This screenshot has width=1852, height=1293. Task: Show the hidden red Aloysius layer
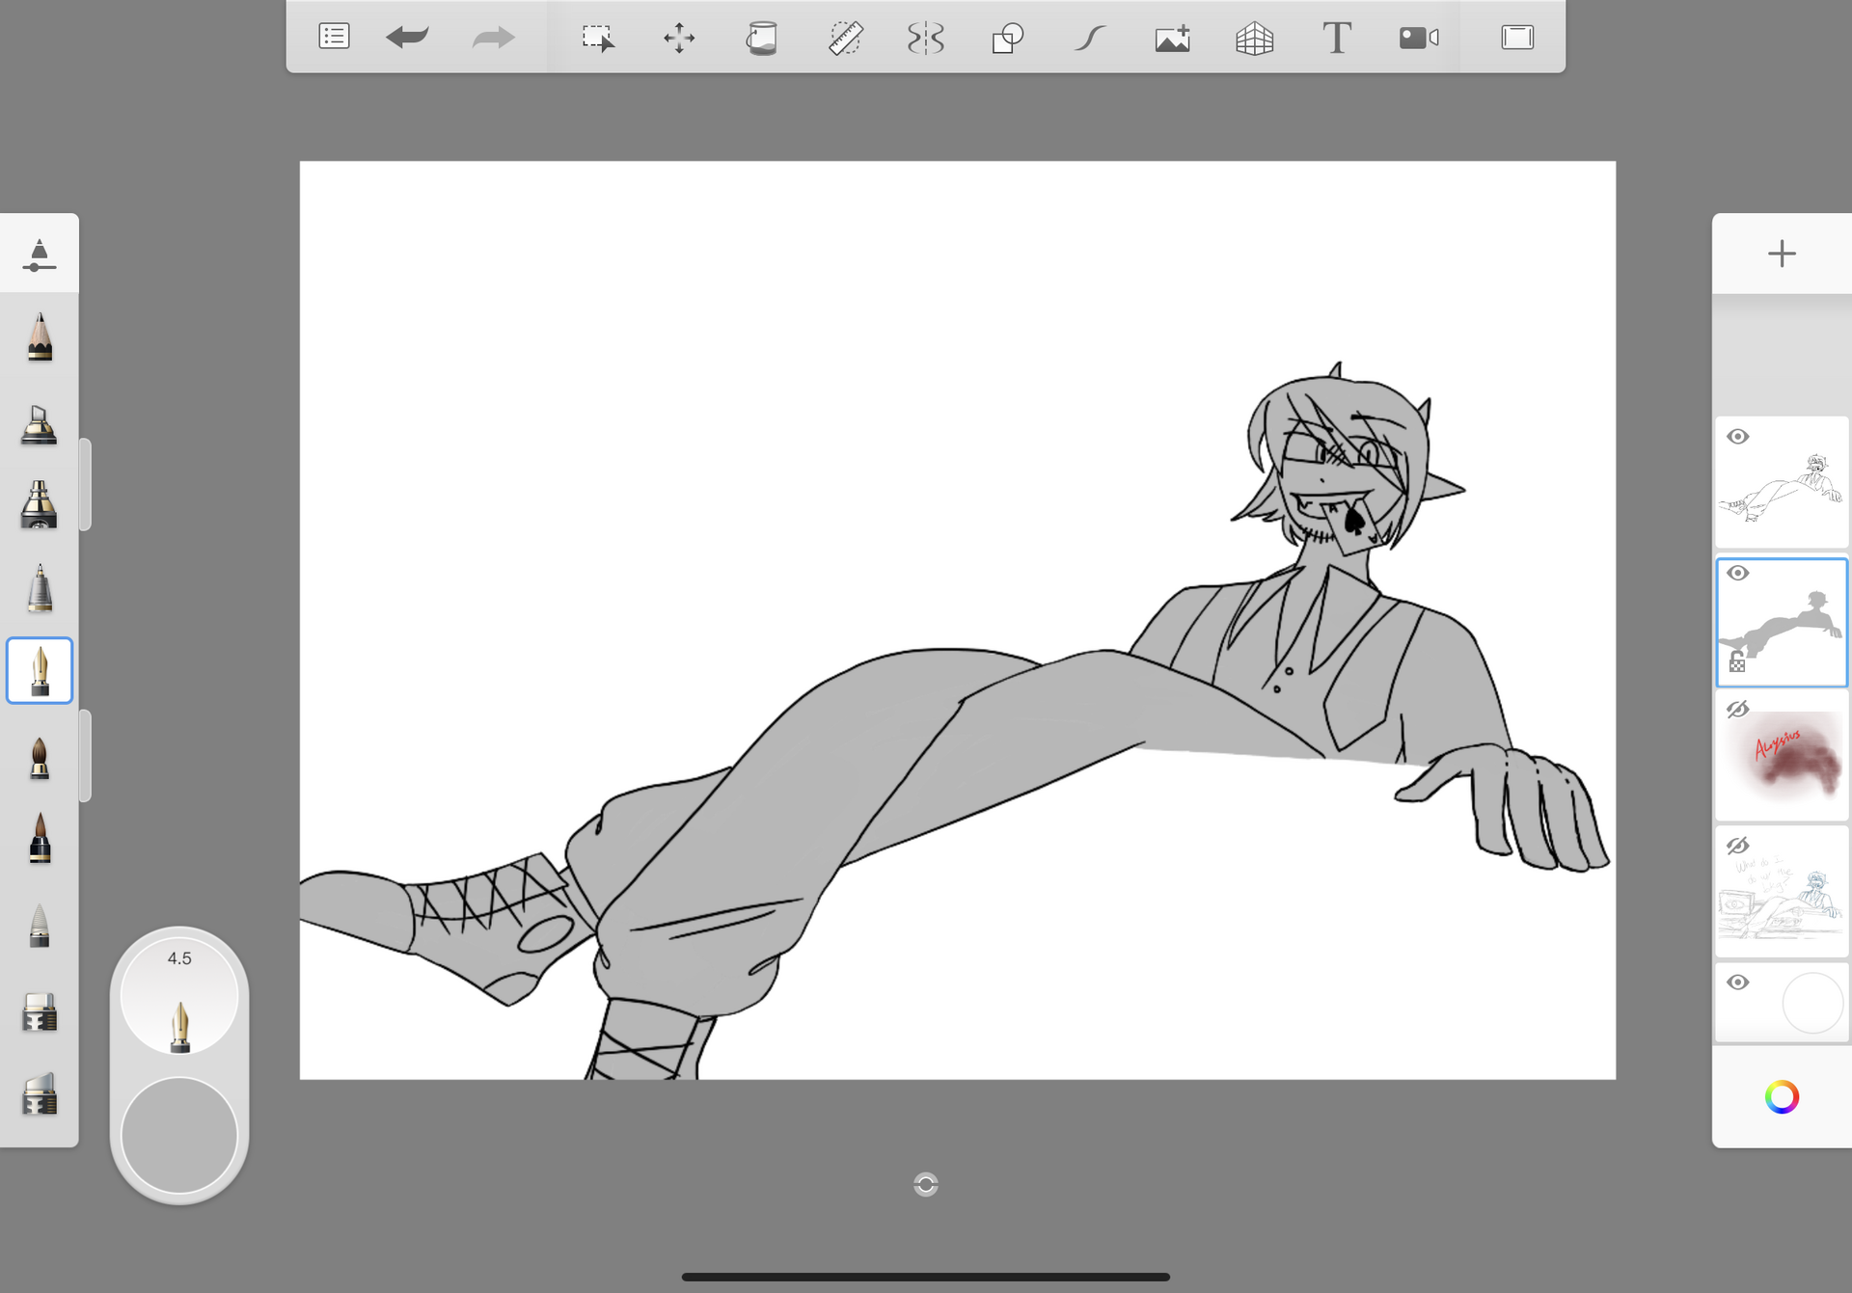[x=1738, y=710]
